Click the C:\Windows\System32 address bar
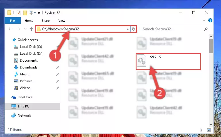The image size is (221, 137). 83,29
